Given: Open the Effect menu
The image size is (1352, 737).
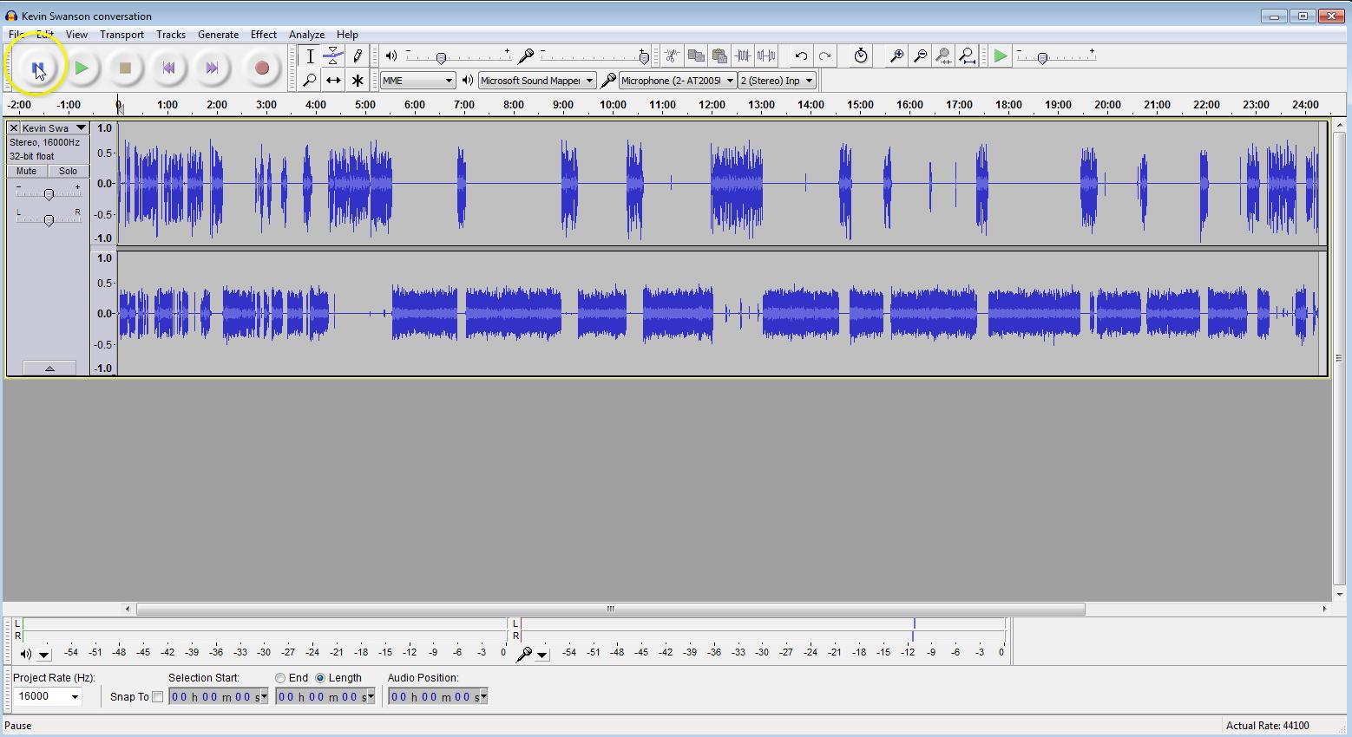Looking at the screenshot, I should coord(263,35).
